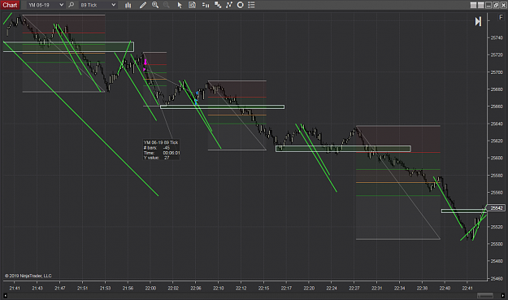This screenshot has height=300, width=508.
Task: Click the ruler info box showing -45 bars
Action: [x=162, y=150]
